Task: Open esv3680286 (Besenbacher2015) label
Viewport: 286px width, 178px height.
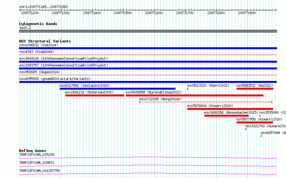Action: click(231, 112)
